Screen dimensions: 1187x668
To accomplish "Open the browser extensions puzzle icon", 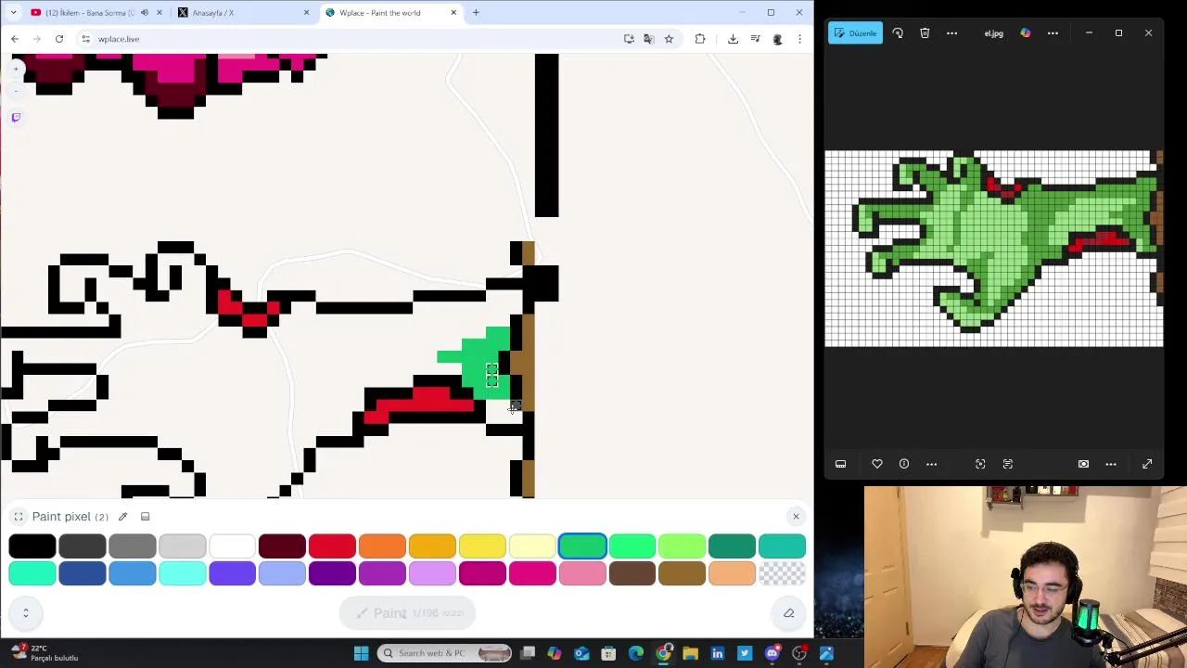I will (x=700, y=39).
